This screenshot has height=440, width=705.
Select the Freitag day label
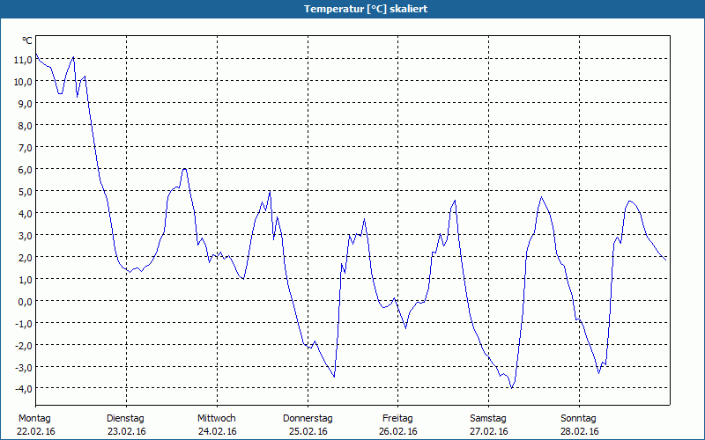[398, 419]
